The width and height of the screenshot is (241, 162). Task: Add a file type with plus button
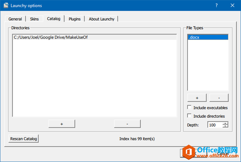(x=197, y=98)
